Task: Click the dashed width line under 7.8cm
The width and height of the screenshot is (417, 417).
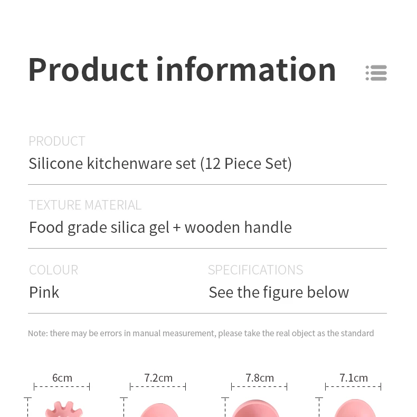Action: click(259, 387)
